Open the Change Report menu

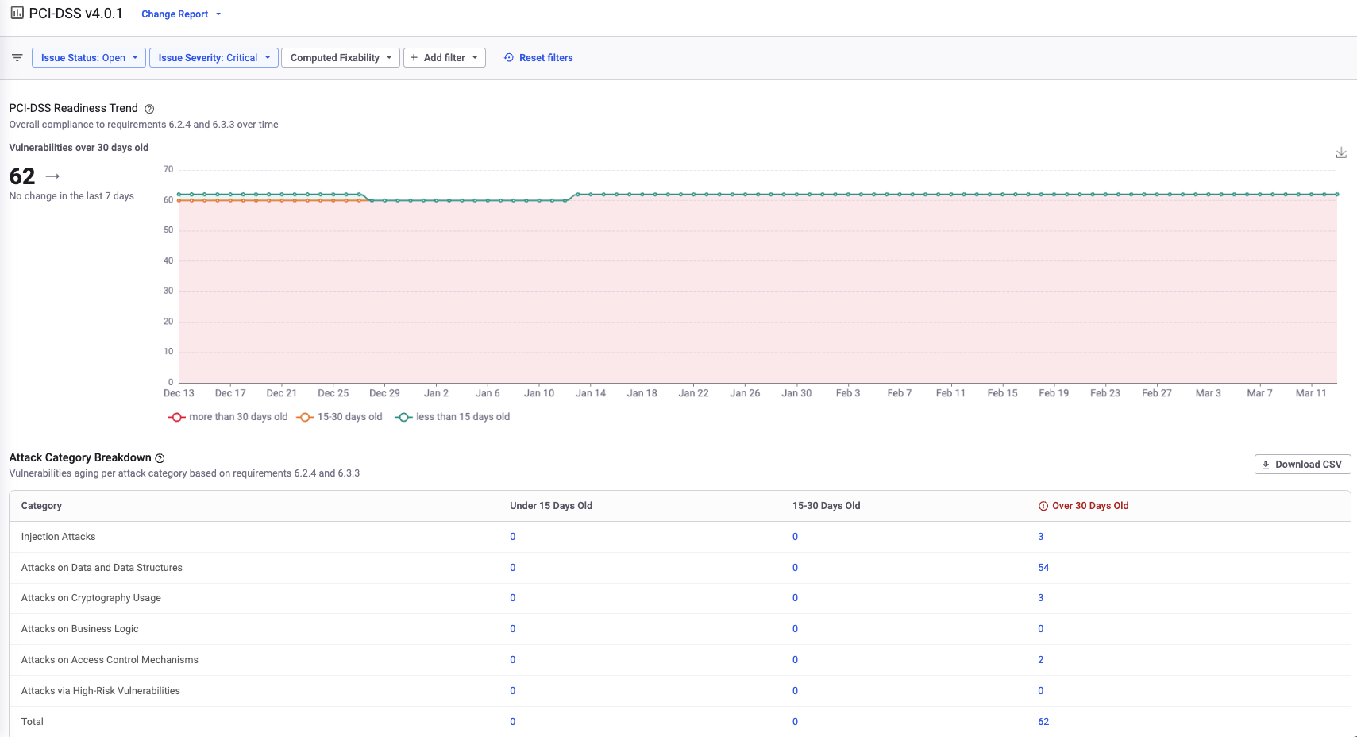(x=180, y=14)
